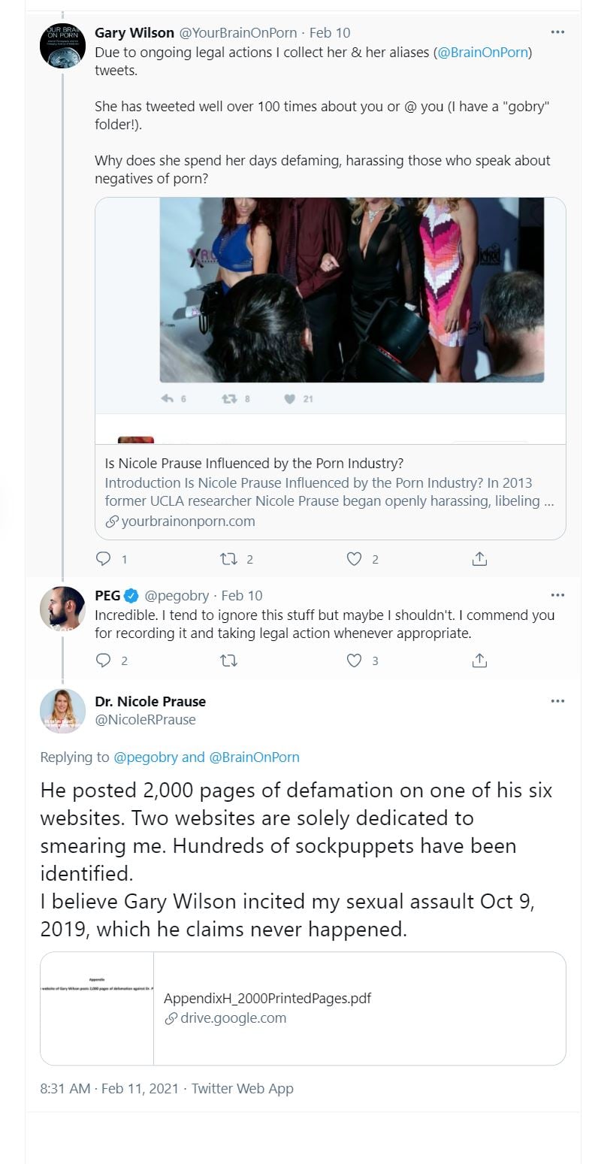
Task: Open more options on PEG's tweet
Action: (557, 595)
